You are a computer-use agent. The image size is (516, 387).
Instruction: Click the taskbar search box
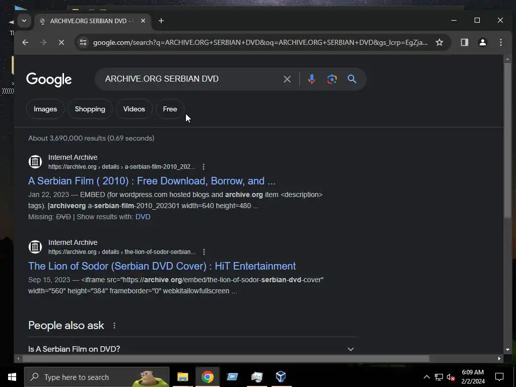tap(97, 377)
